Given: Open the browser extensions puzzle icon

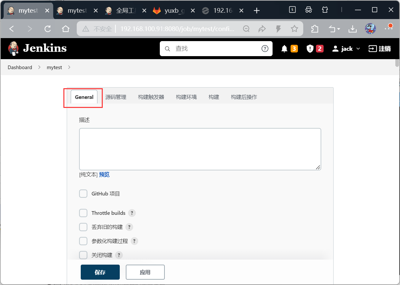Looking at the screenshot, I should [x=315, y=29].
